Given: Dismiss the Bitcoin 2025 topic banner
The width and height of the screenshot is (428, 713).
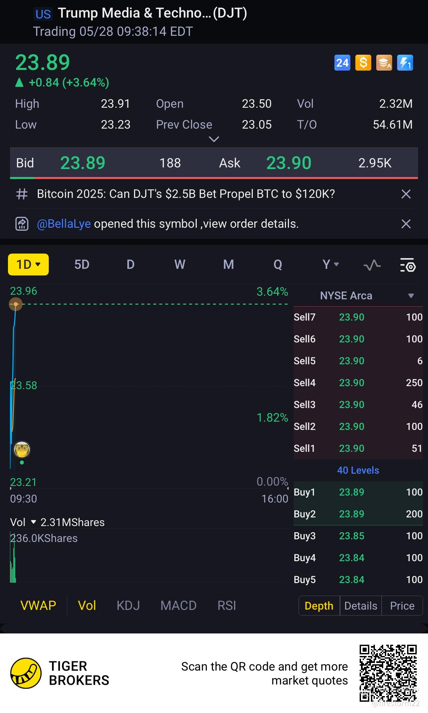Looking at the screenshot, I should point(406,194).
